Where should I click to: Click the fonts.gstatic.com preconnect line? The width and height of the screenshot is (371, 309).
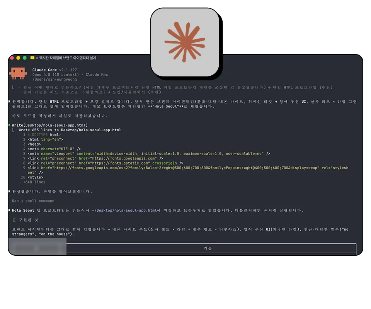point(105,163)
